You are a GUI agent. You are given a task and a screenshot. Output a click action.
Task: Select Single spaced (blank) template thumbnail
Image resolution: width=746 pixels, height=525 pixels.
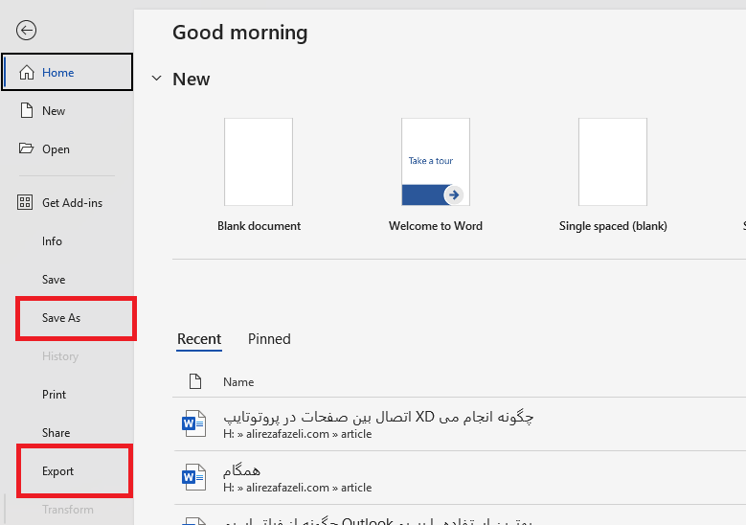click(612, 162)
